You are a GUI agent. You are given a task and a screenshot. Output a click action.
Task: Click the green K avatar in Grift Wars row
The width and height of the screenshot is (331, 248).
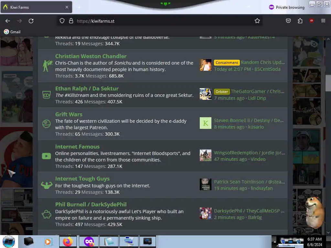click(x=205, y=123)
